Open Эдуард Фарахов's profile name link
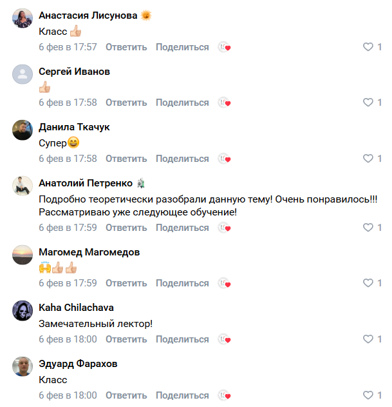The image size is (392, 407). pos(78,364)
